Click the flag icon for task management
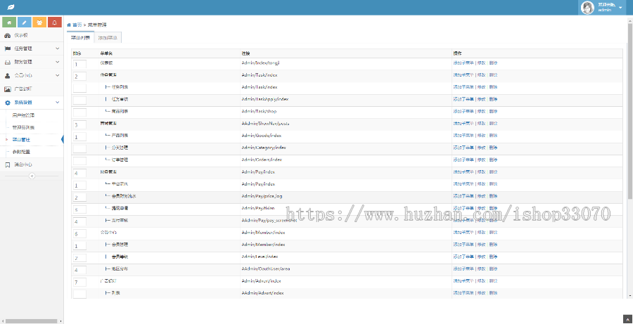This screenshot has height=324, width=633. click(x=7, y=48)
